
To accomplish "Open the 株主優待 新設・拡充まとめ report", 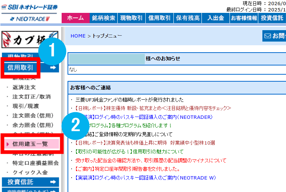I will coord(153,109).
